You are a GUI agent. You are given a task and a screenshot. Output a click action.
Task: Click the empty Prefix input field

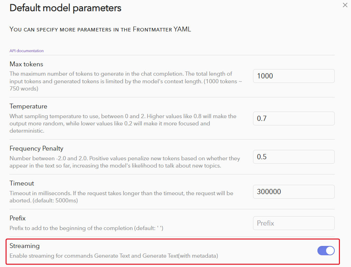[x=293, y=223]
